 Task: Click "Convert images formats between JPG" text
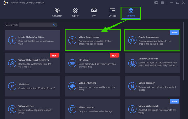tap(158, 64)
